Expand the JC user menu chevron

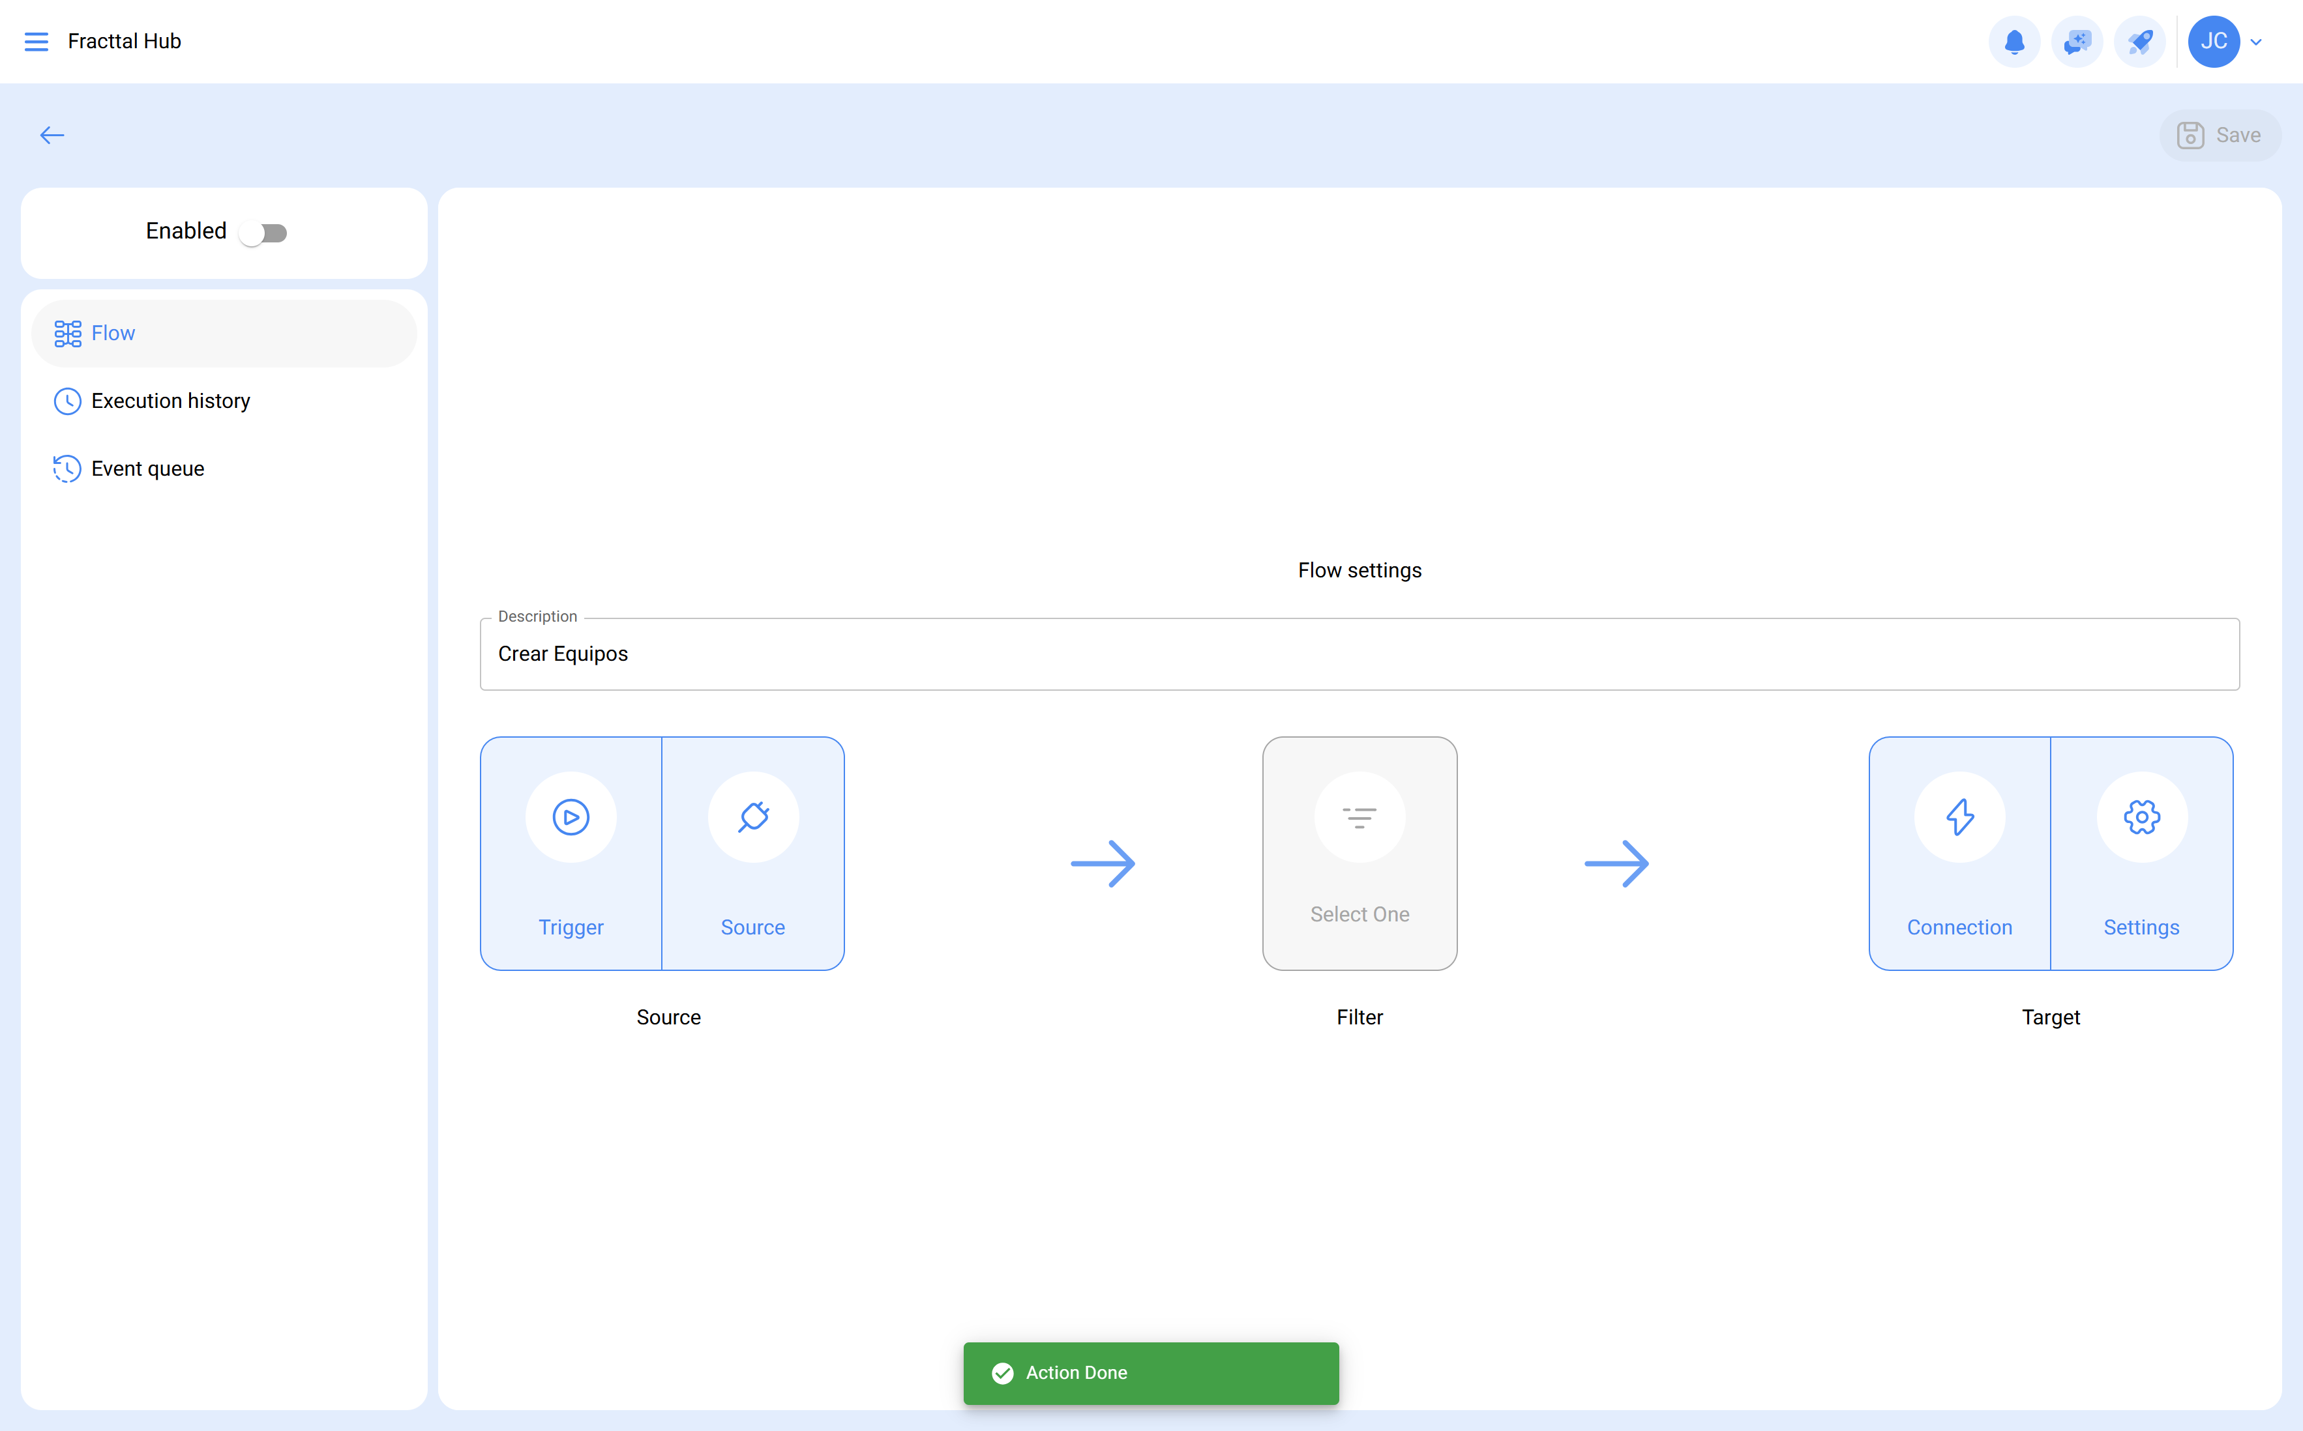pos(2257,42)
